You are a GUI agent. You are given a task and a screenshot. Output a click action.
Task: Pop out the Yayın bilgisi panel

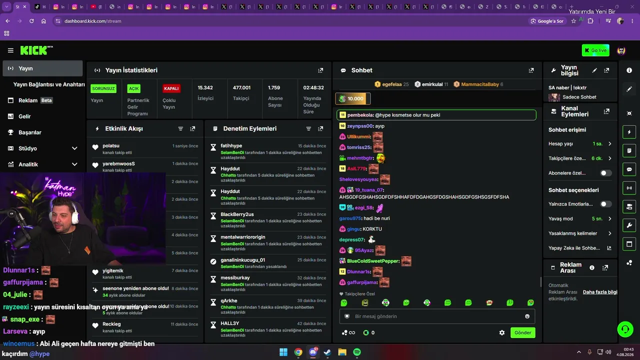[606, 70]
